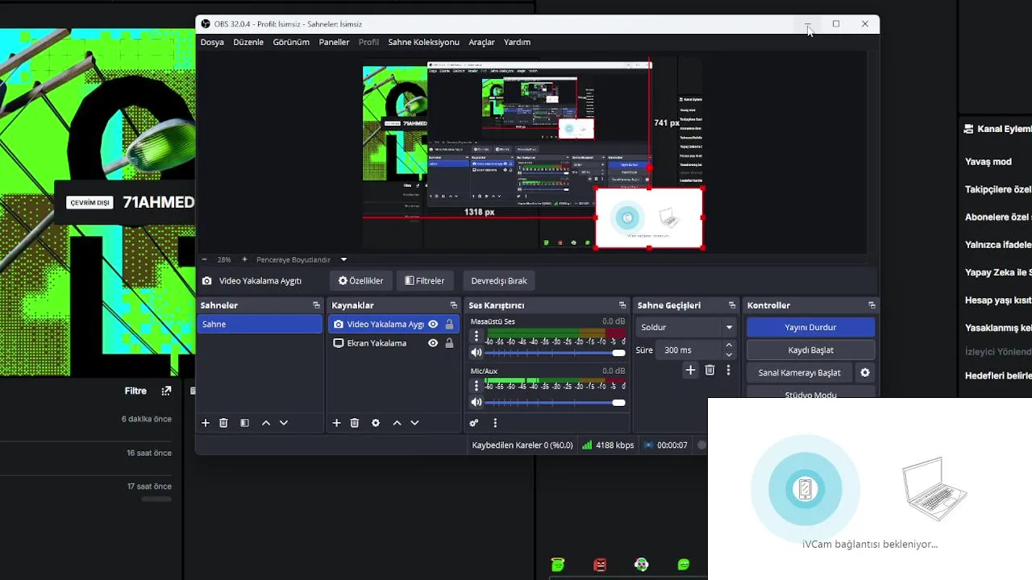The width and height of the screenshot is (1032, 580).
Task: Click Sanal Kamerayı Başlat button
Action: [x=799, y=373]
